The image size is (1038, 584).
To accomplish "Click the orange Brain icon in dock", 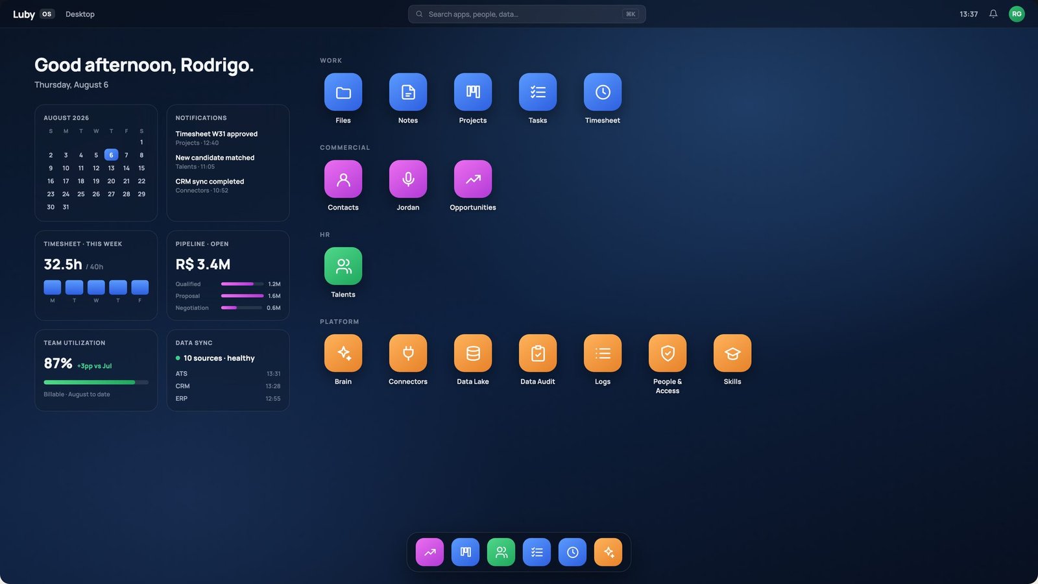I will (x=608, y=552).
